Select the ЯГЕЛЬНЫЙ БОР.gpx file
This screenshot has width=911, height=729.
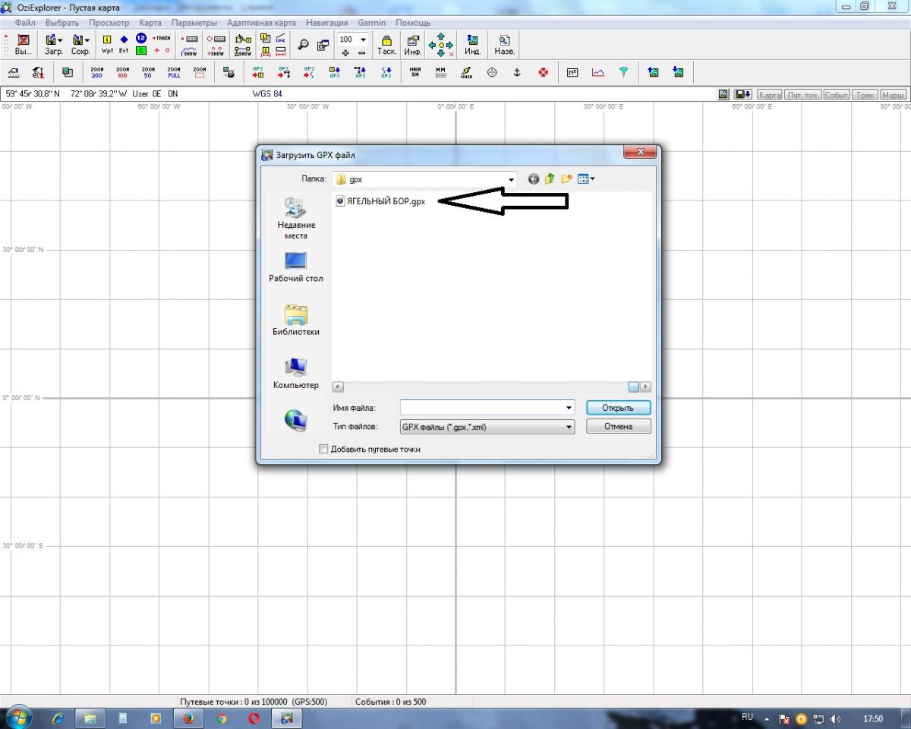(385, 201)
